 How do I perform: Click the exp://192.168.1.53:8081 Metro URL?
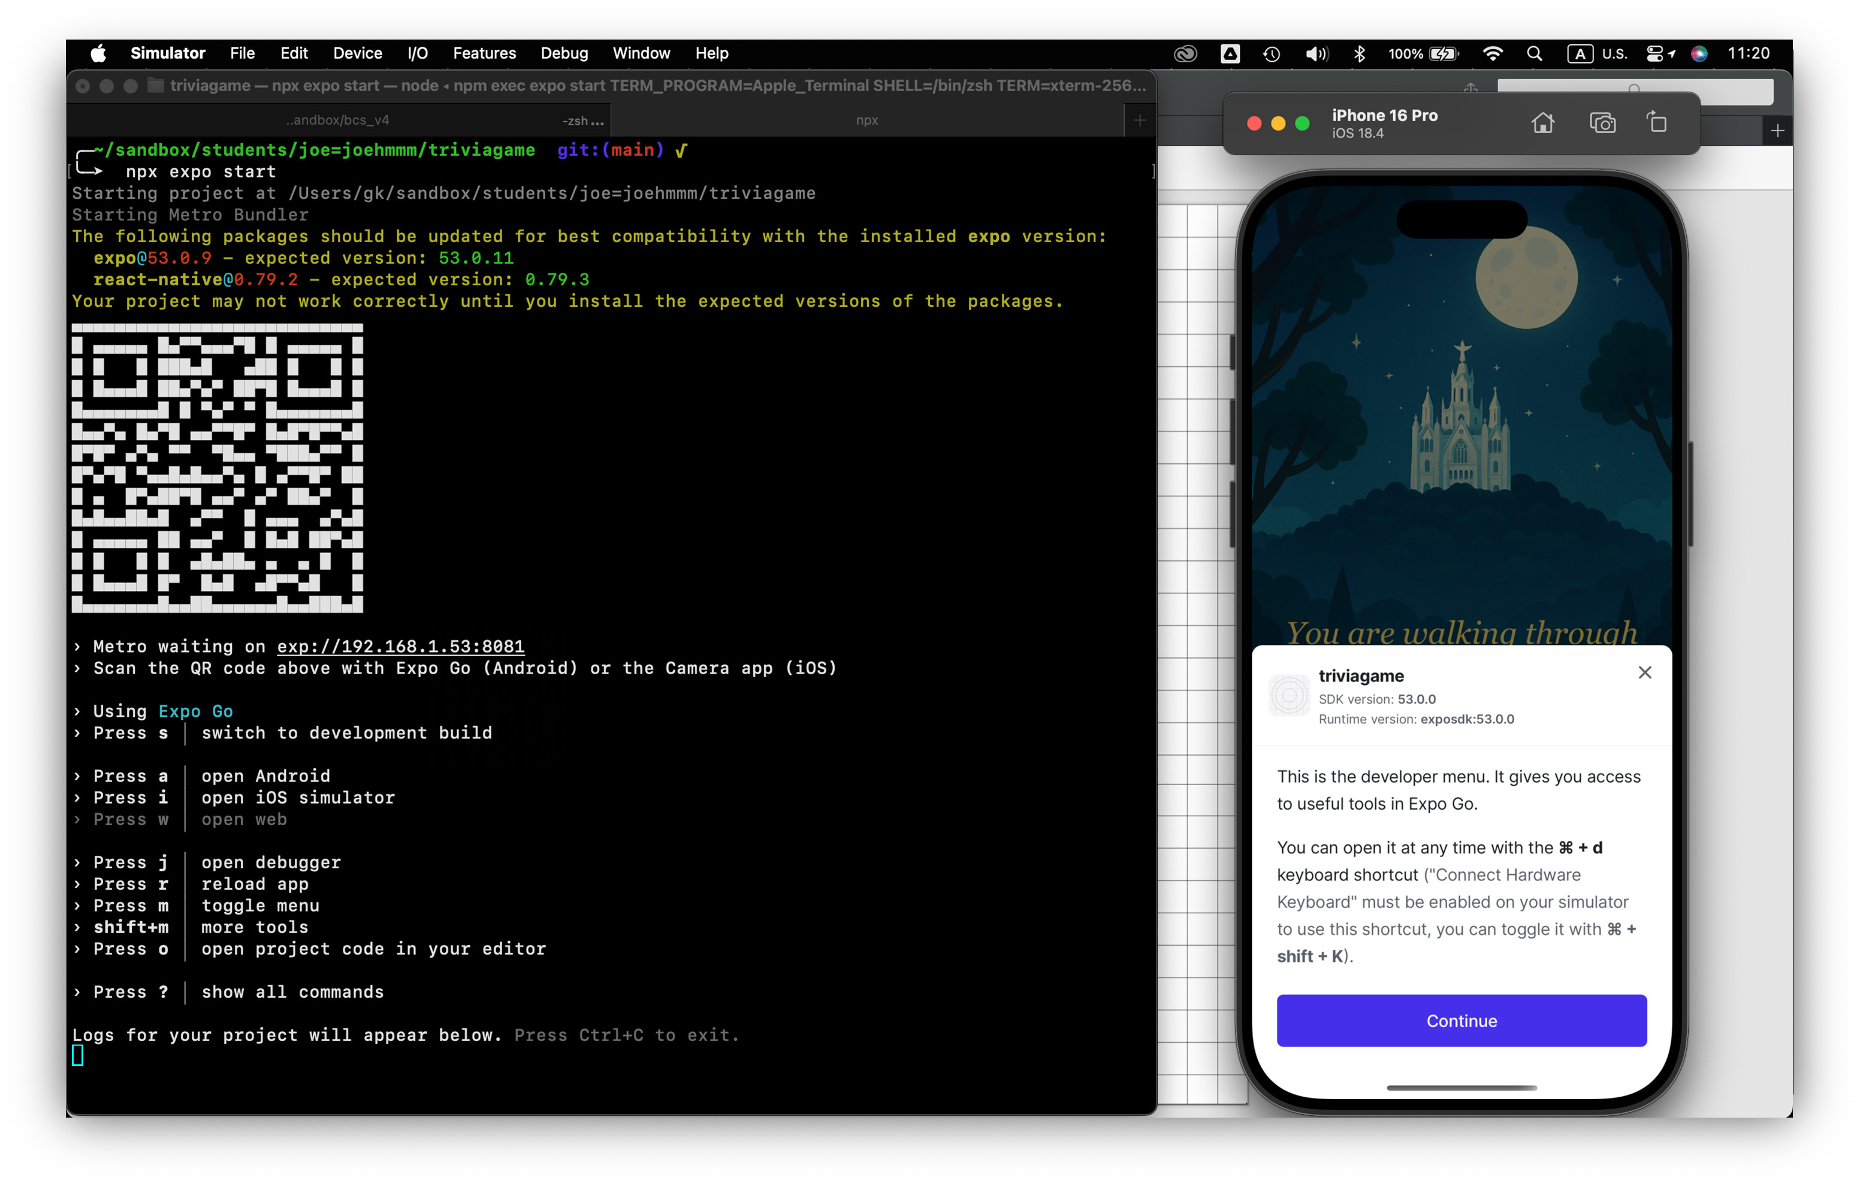point(400,646)
